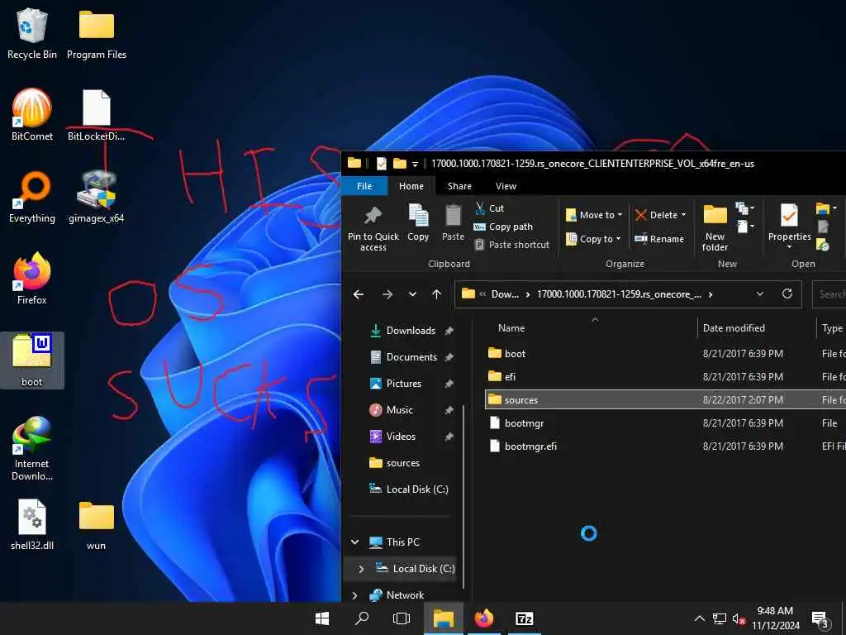
Task: Open 7-Zip from the taskbar
Action: [x=525, y=618]
